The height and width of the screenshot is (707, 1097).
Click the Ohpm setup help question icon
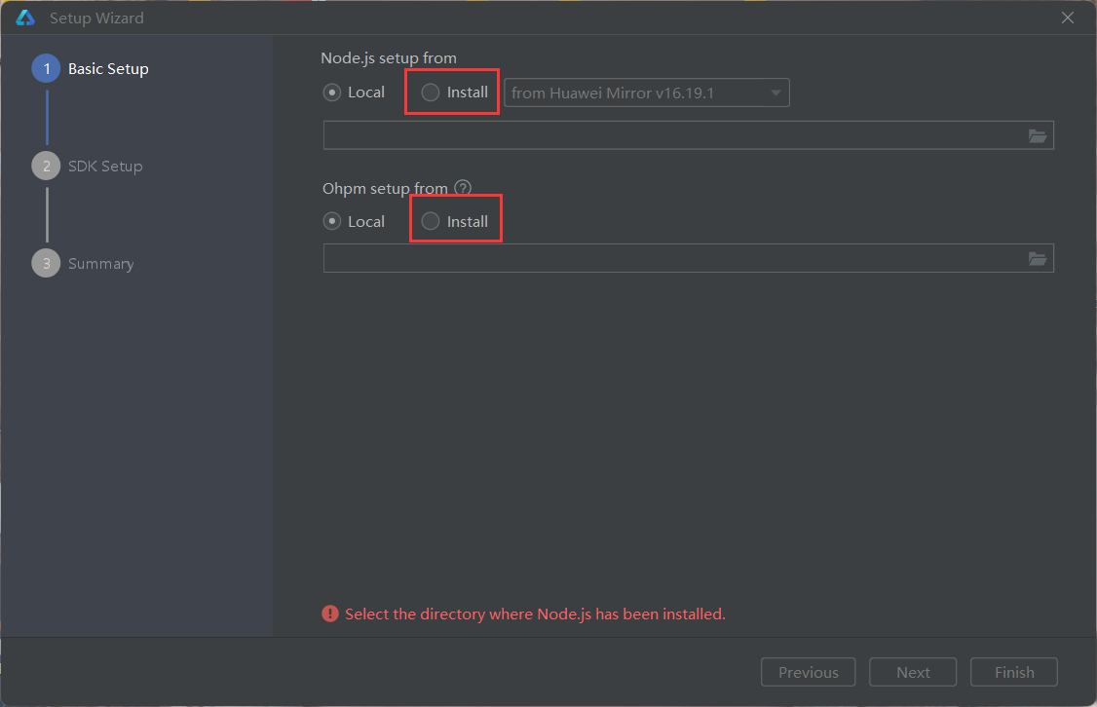(463, 187)
